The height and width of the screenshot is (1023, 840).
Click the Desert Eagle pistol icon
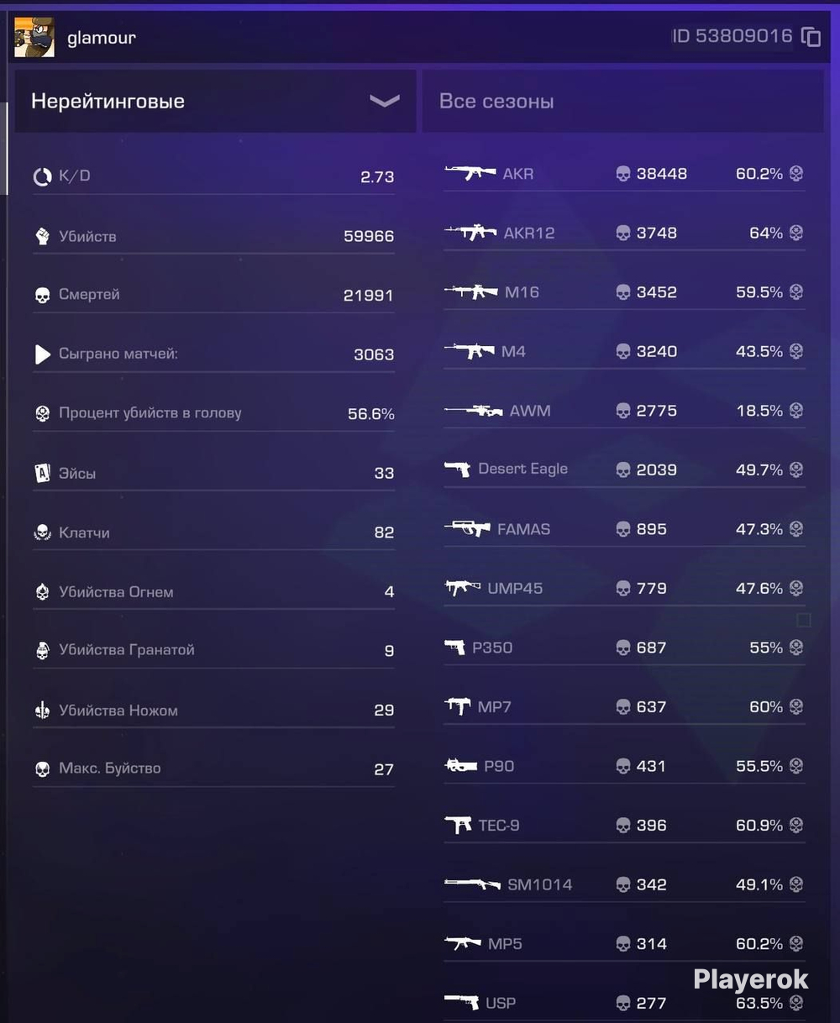tap(458, 469)
